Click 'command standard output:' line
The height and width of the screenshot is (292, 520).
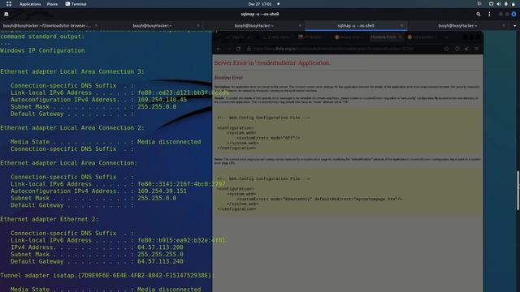(x=42, y=36)
